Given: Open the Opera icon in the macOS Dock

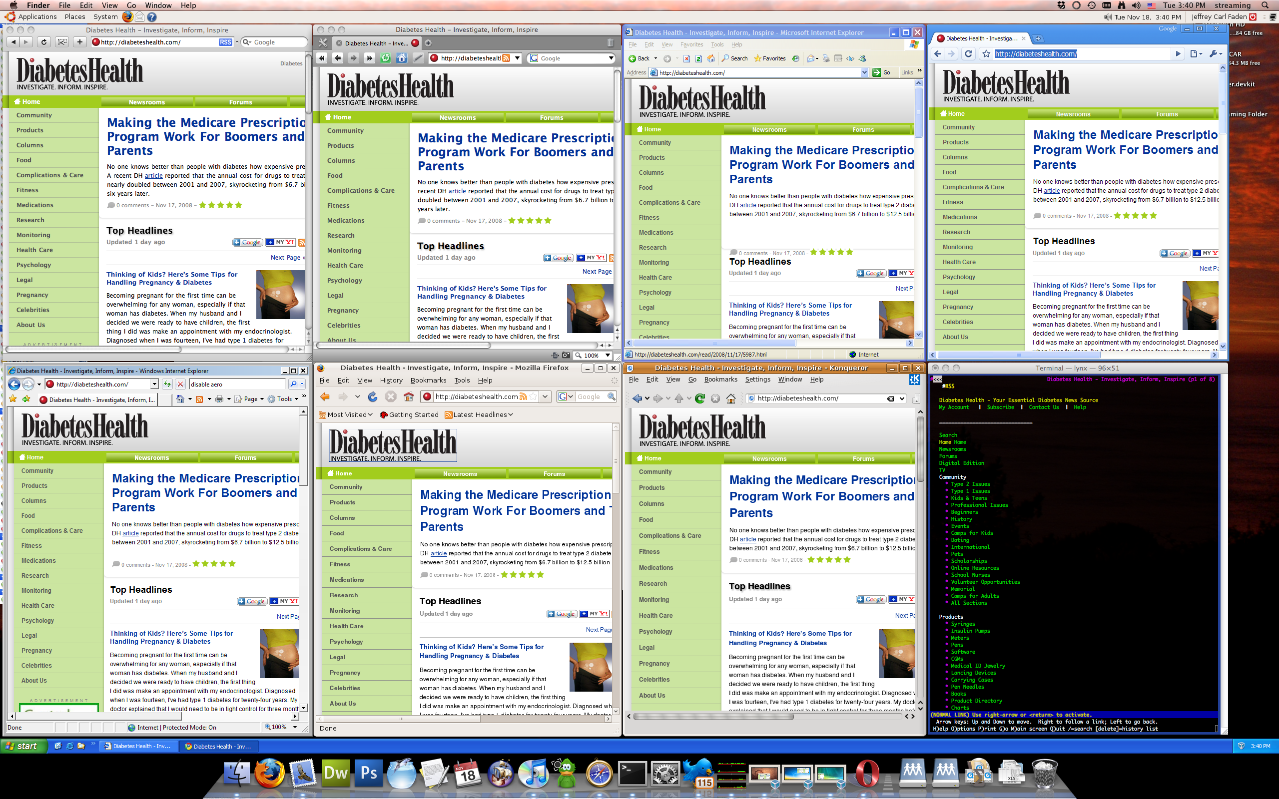Looking at the screenshot, I should click(x=867, y=773).
